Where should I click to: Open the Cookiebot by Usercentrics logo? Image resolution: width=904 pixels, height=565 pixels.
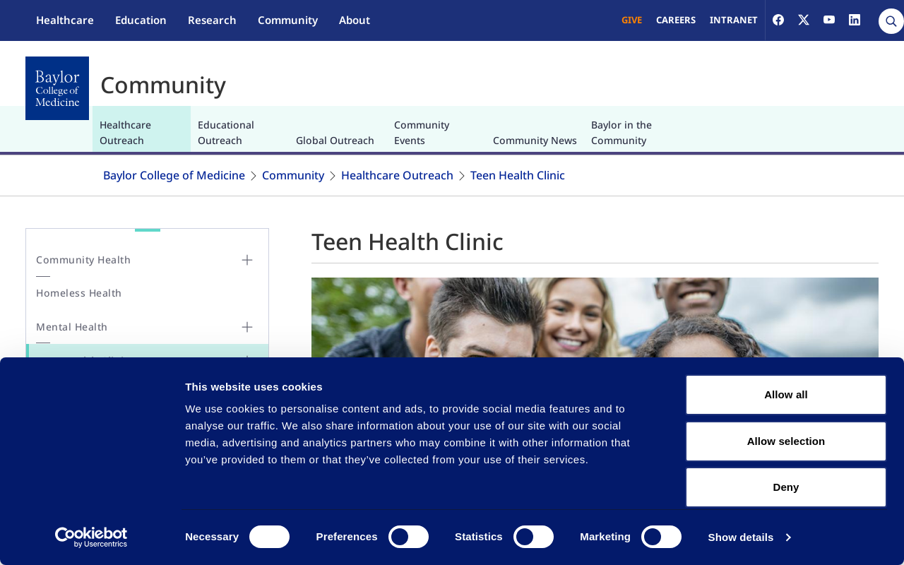[x=91, y=537]
